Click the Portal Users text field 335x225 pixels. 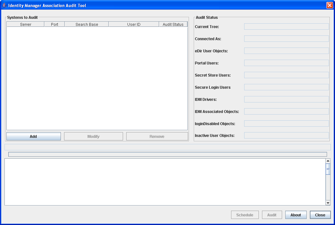click(286, 63)
